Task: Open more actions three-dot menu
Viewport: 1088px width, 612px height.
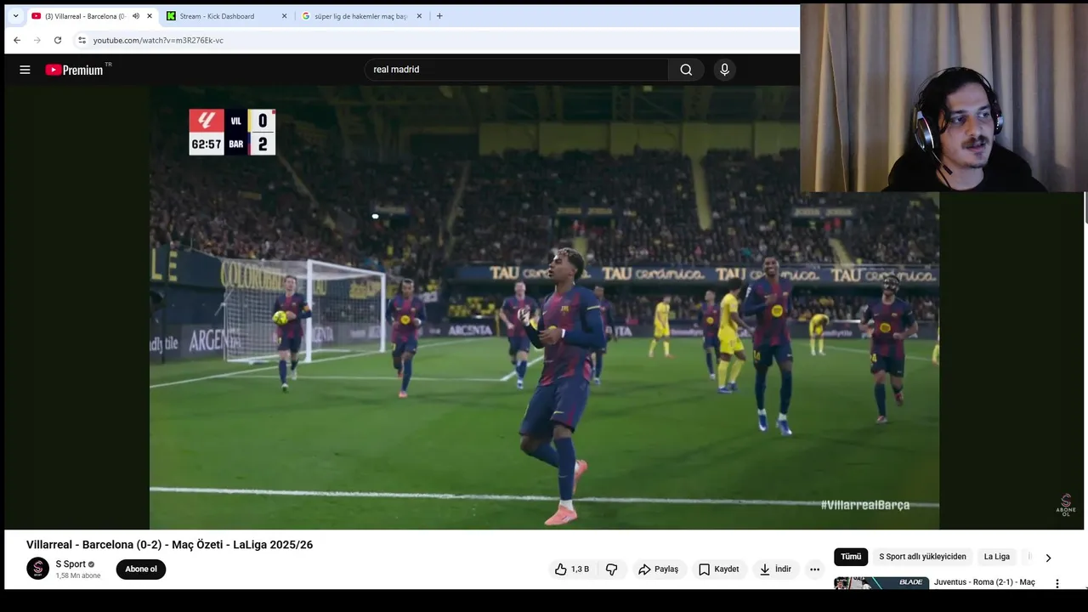Action: (814, 569)
